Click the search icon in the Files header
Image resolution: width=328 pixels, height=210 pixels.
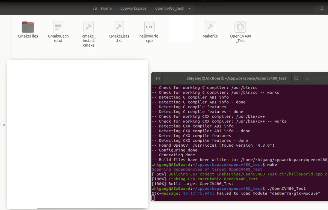tap(321, 8)
